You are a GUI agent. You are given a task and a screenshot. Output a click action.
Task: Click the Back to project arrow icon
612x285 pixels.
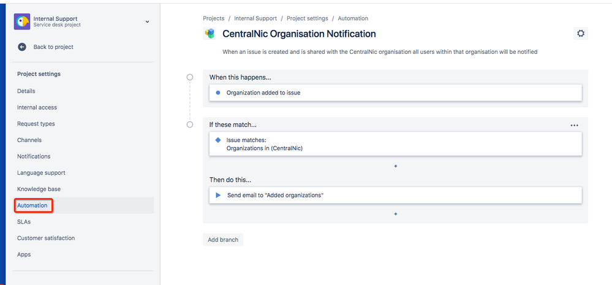22,47
